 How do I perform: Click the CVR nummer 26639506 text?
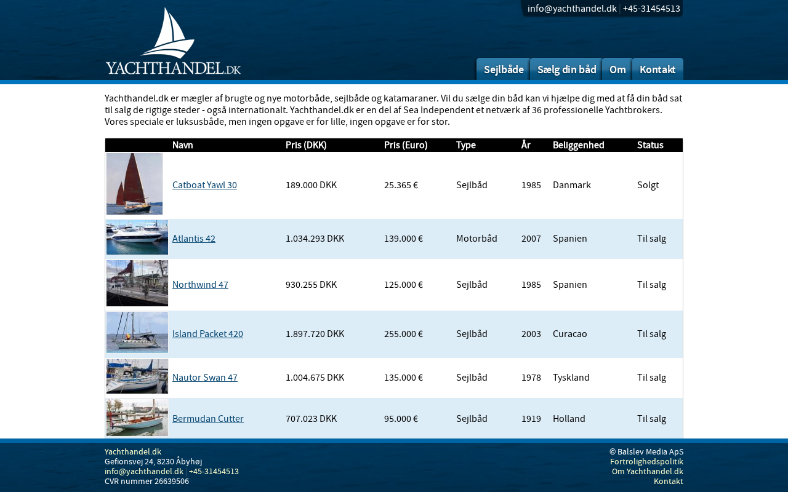[147, 482]
